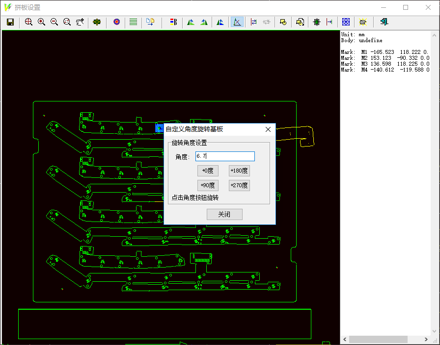This screenshot has width=440, height=345.
Task: Click the Mark M2 153.123 line
Action: (385, 58)
